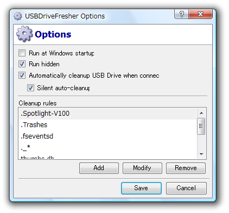Image resolution: width=229 pixels, height=213 pixels.
Task: Select the .Trashes cleanup rule
Action: click(108, 125)
